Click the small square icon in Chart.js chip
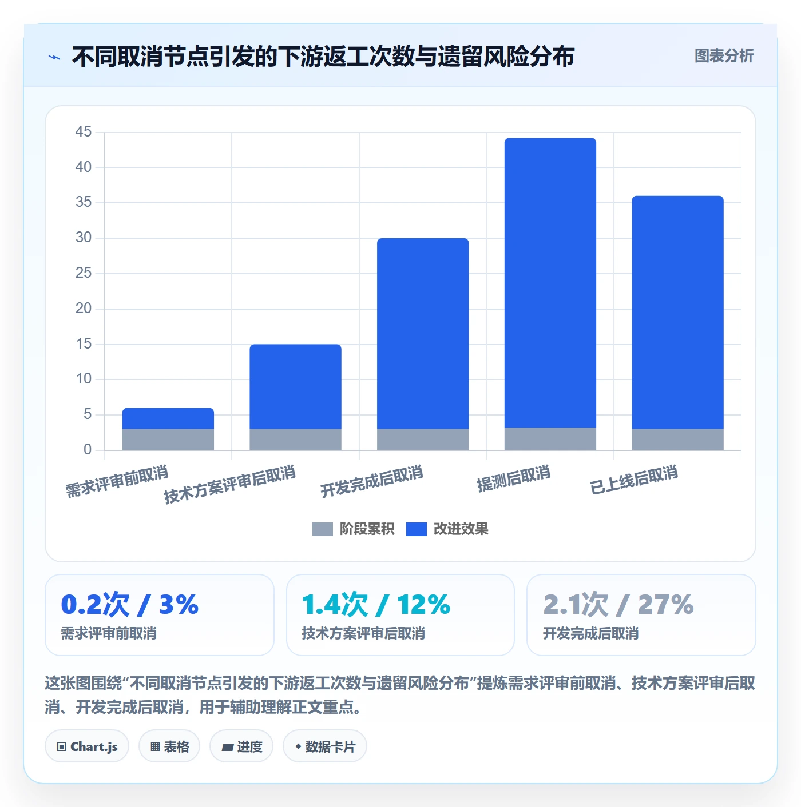 click(62, 747)
